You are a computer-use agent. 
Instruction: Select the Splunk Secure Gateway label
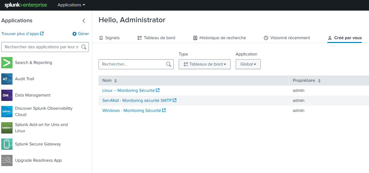click(x=38, y=144)
